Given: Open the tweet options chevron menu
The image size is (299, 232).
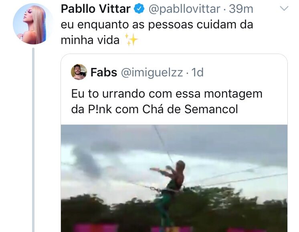Looking at the screenshot, I should coord(284,8).
